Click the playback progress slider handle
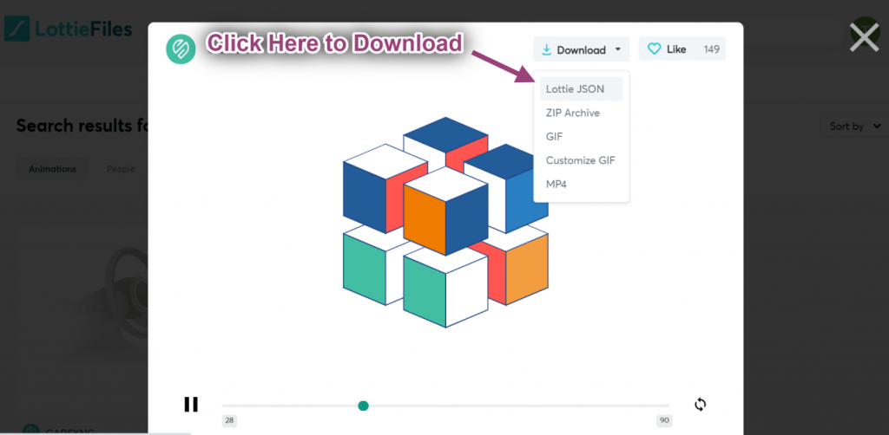889x435 pixels. 364,406
